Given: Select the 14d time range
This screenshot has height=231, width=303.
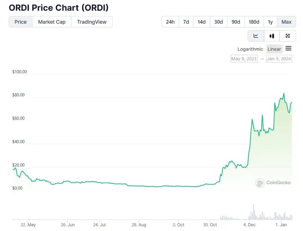Looking at the screenshot, I should [201, 22].
